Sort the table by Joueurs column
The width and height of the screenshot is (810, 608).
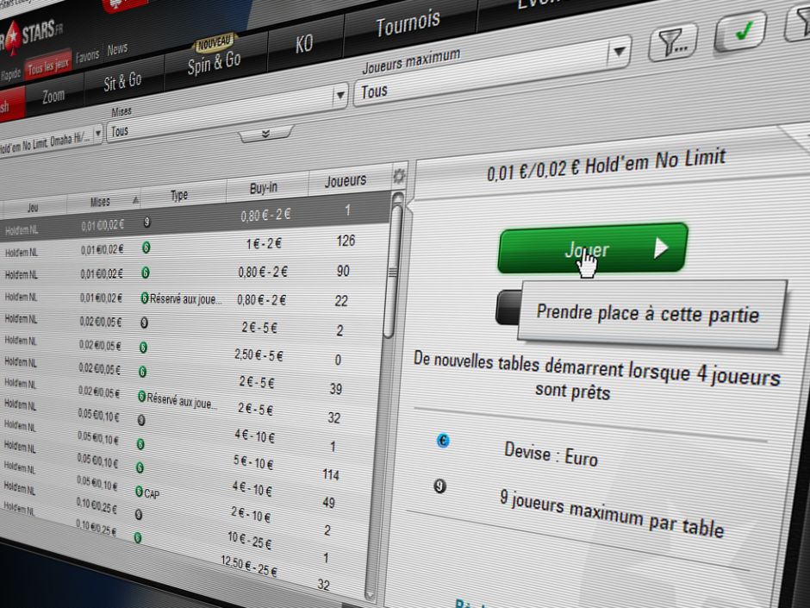(x=345, y=180)
